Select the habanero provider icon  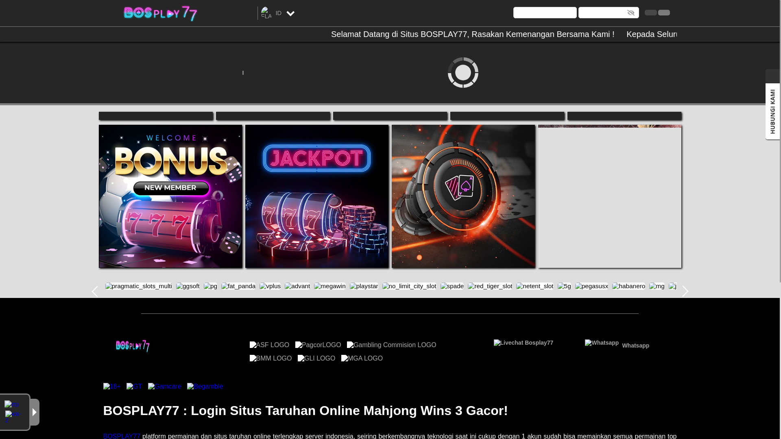click(x=628, y=286)
